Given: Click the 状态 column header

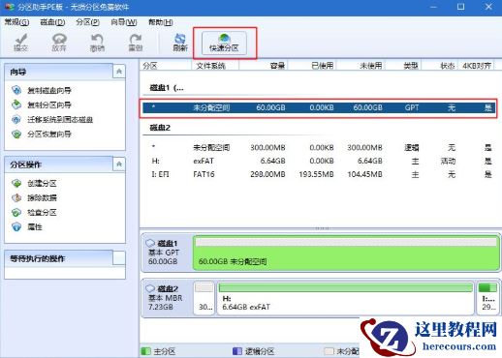Looking at the screenshot, I should 439,66.
